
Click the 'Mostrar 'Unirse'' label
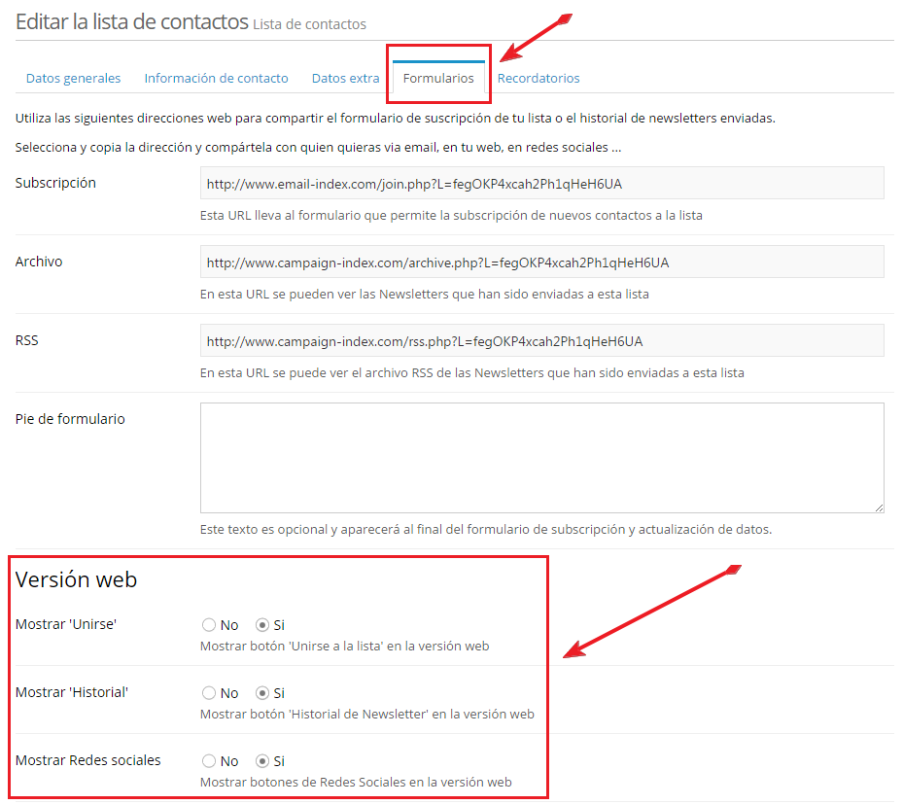point(66,624)
